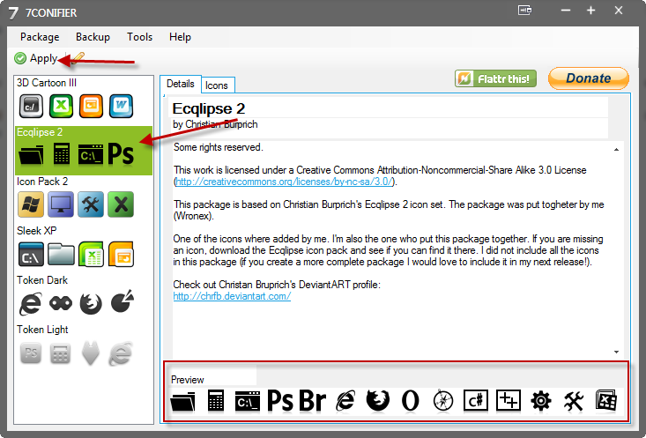Click the Icon Pack 2 green X icon
The width and height of the screenshot is (646, 438).
tap(121, 204)
